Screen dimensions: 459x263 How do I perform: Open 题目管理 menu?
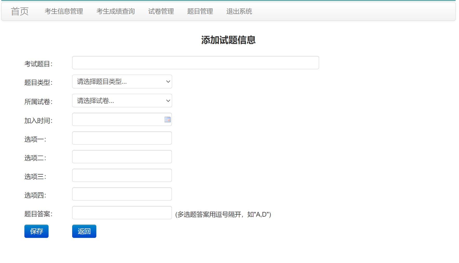pos(200,11)
